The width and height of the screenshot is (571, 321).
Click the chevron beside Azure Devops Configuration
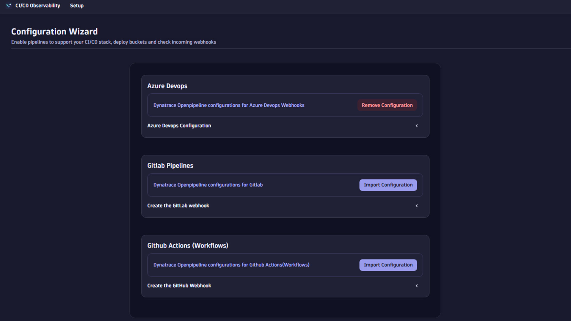(417, 125)
